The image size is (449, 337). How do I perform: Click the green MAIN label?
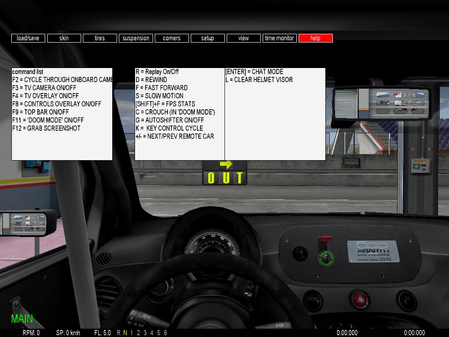22,319
